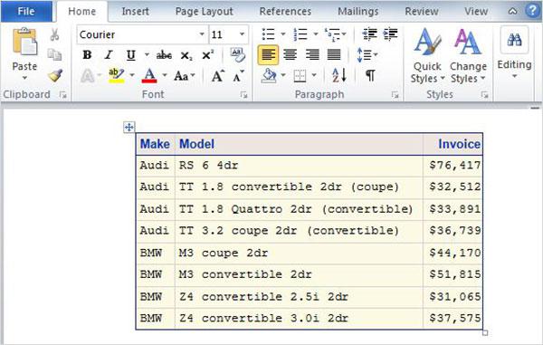Activate the Format Painter brush
543x345 pixels.
click(55, 75)
